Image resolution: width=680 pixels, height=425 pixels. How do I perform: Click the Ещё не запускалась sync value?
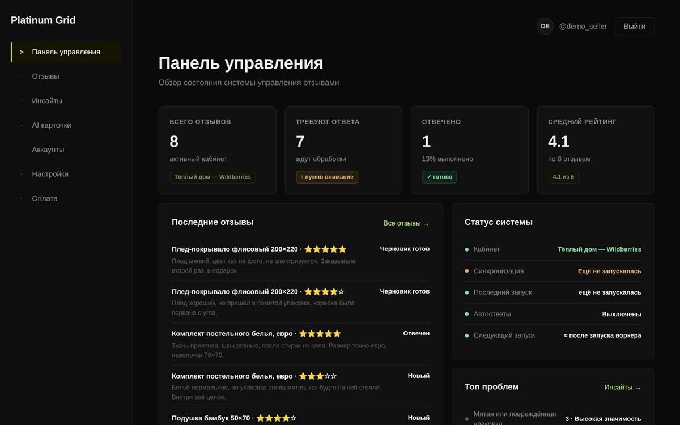[x=610, y=271]
